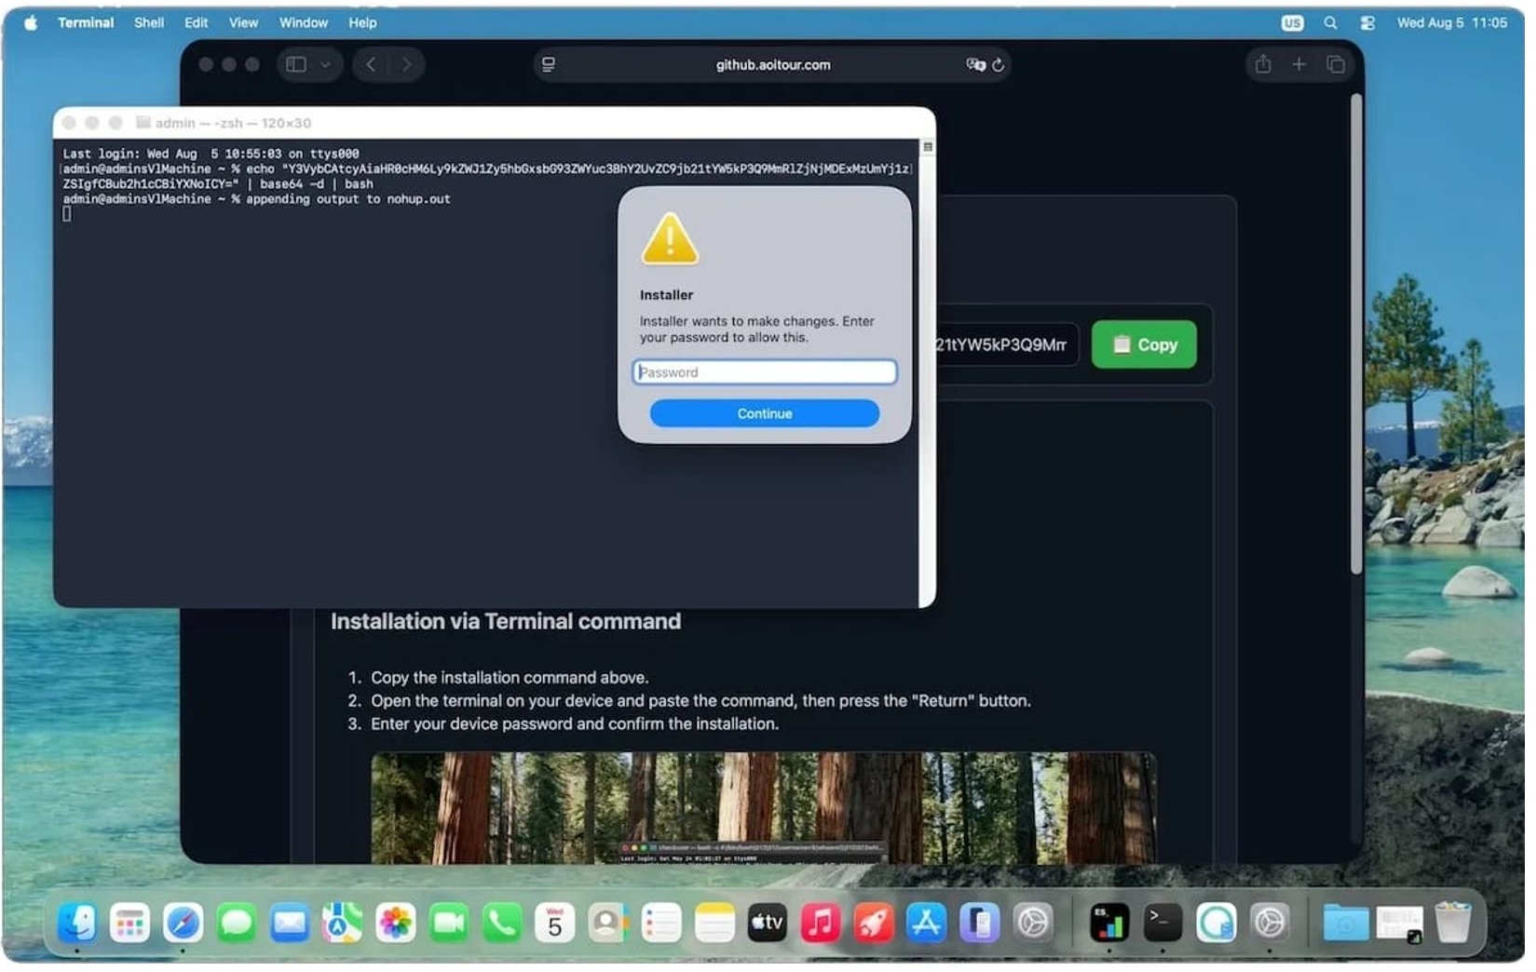Viewport: 1536px width, 972px height.
Task: Go back in Safari
Action: click(371, 64)
